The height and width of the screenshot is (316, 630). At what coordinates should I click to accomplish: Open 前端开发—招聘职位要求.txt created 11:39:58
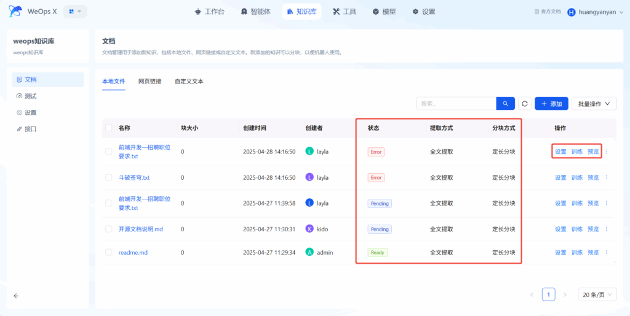pyautogui.click(x=144, y=203)
